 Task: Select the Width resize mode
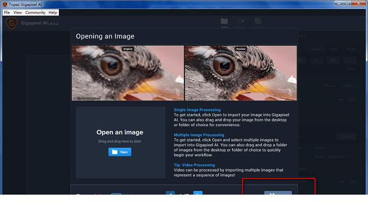coord(333,49)
